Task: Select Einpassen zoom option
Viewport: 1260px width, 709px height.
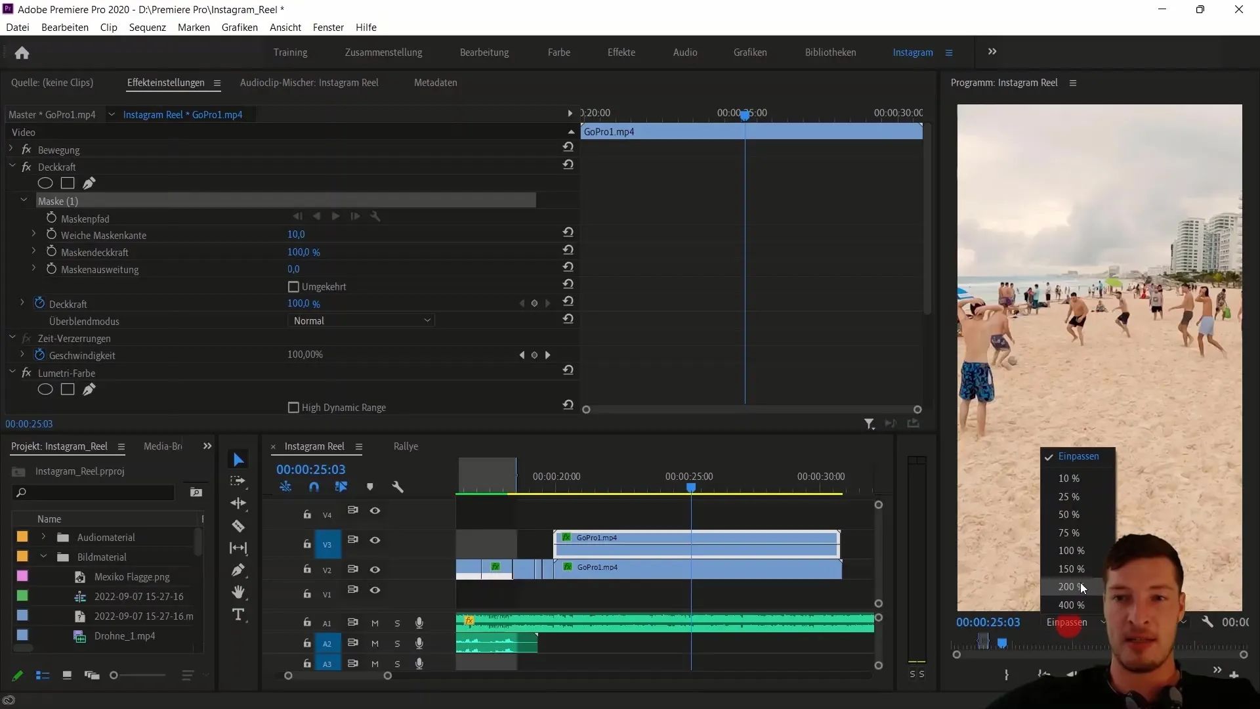Action: [1078, 456]
